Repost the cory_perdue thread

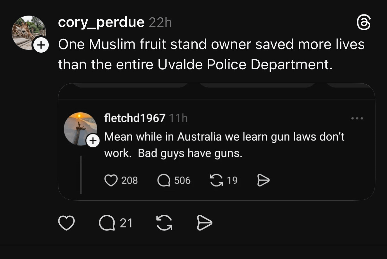point(164,223)
